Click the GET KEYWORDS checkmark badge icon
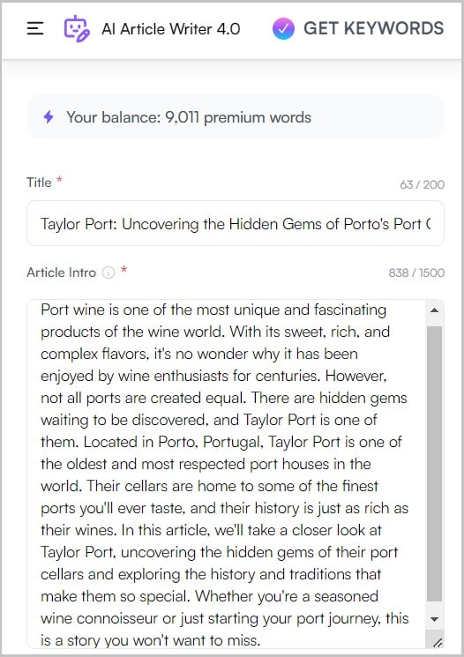The image size is (464, 657). tap(283, 28)
